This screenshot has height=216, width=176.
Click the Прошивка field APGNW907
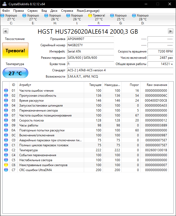[x=90, y=39]
